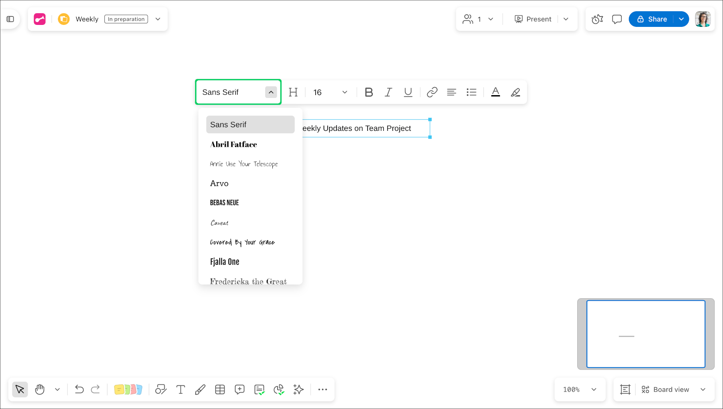Open the bullet list options

point(471,92)
